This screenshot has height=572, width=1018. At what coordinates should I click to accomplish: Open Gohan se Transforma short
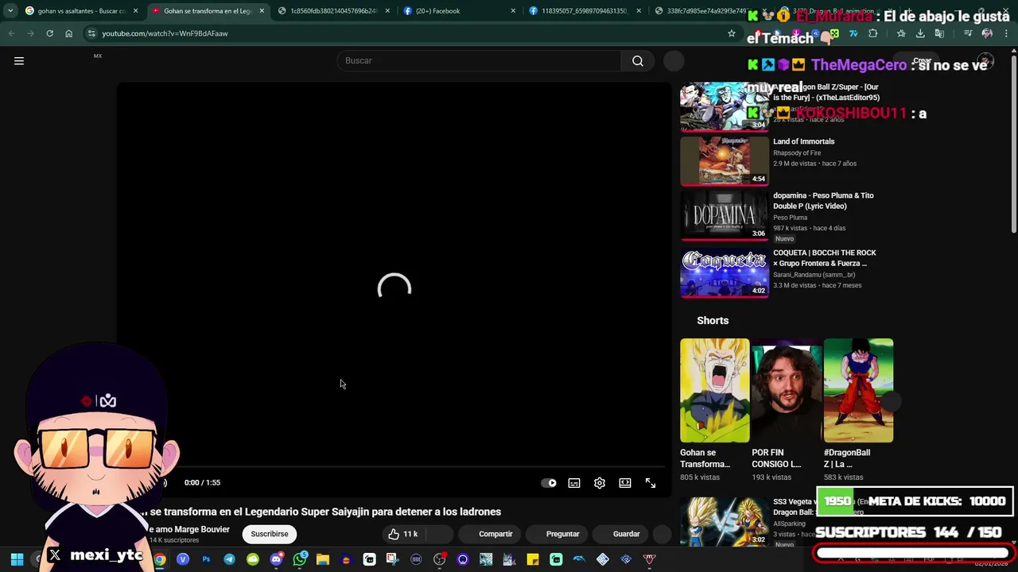pyautogui.click(x=714, y=390)
